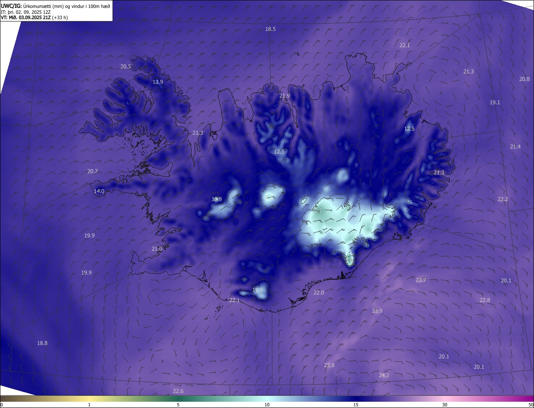This screenshot has width=534, height=408.
Task: Click the 23.8 value label
Action: click(329, 365)
